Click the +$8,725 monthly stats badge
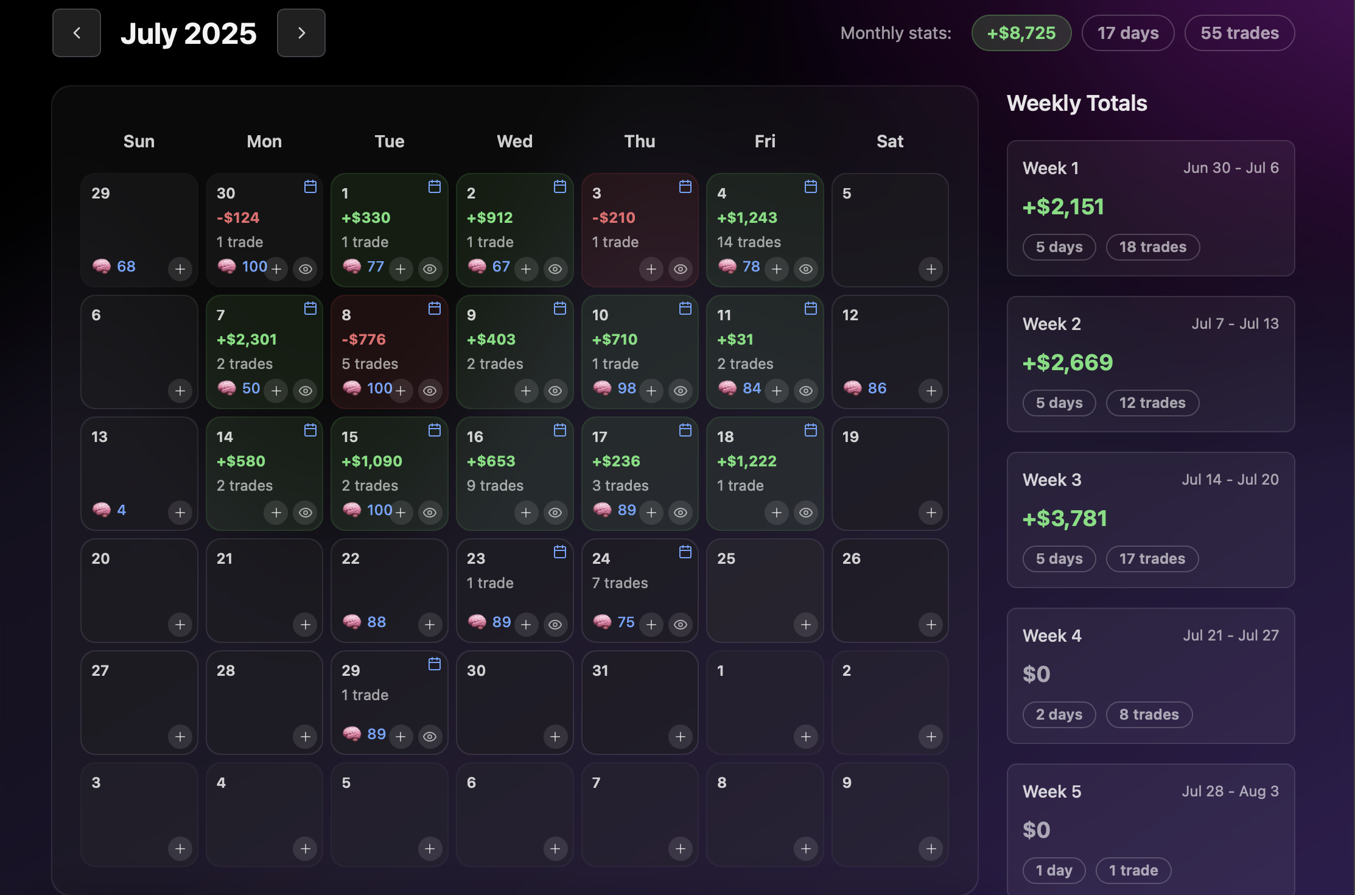 (x=1021, y=33)
